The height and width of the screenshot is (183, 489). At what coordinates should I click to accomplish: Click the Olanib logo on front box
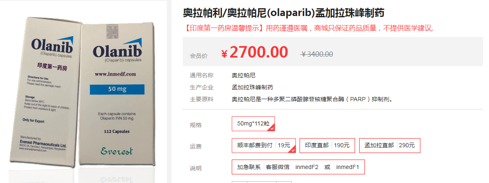[117, 51]
